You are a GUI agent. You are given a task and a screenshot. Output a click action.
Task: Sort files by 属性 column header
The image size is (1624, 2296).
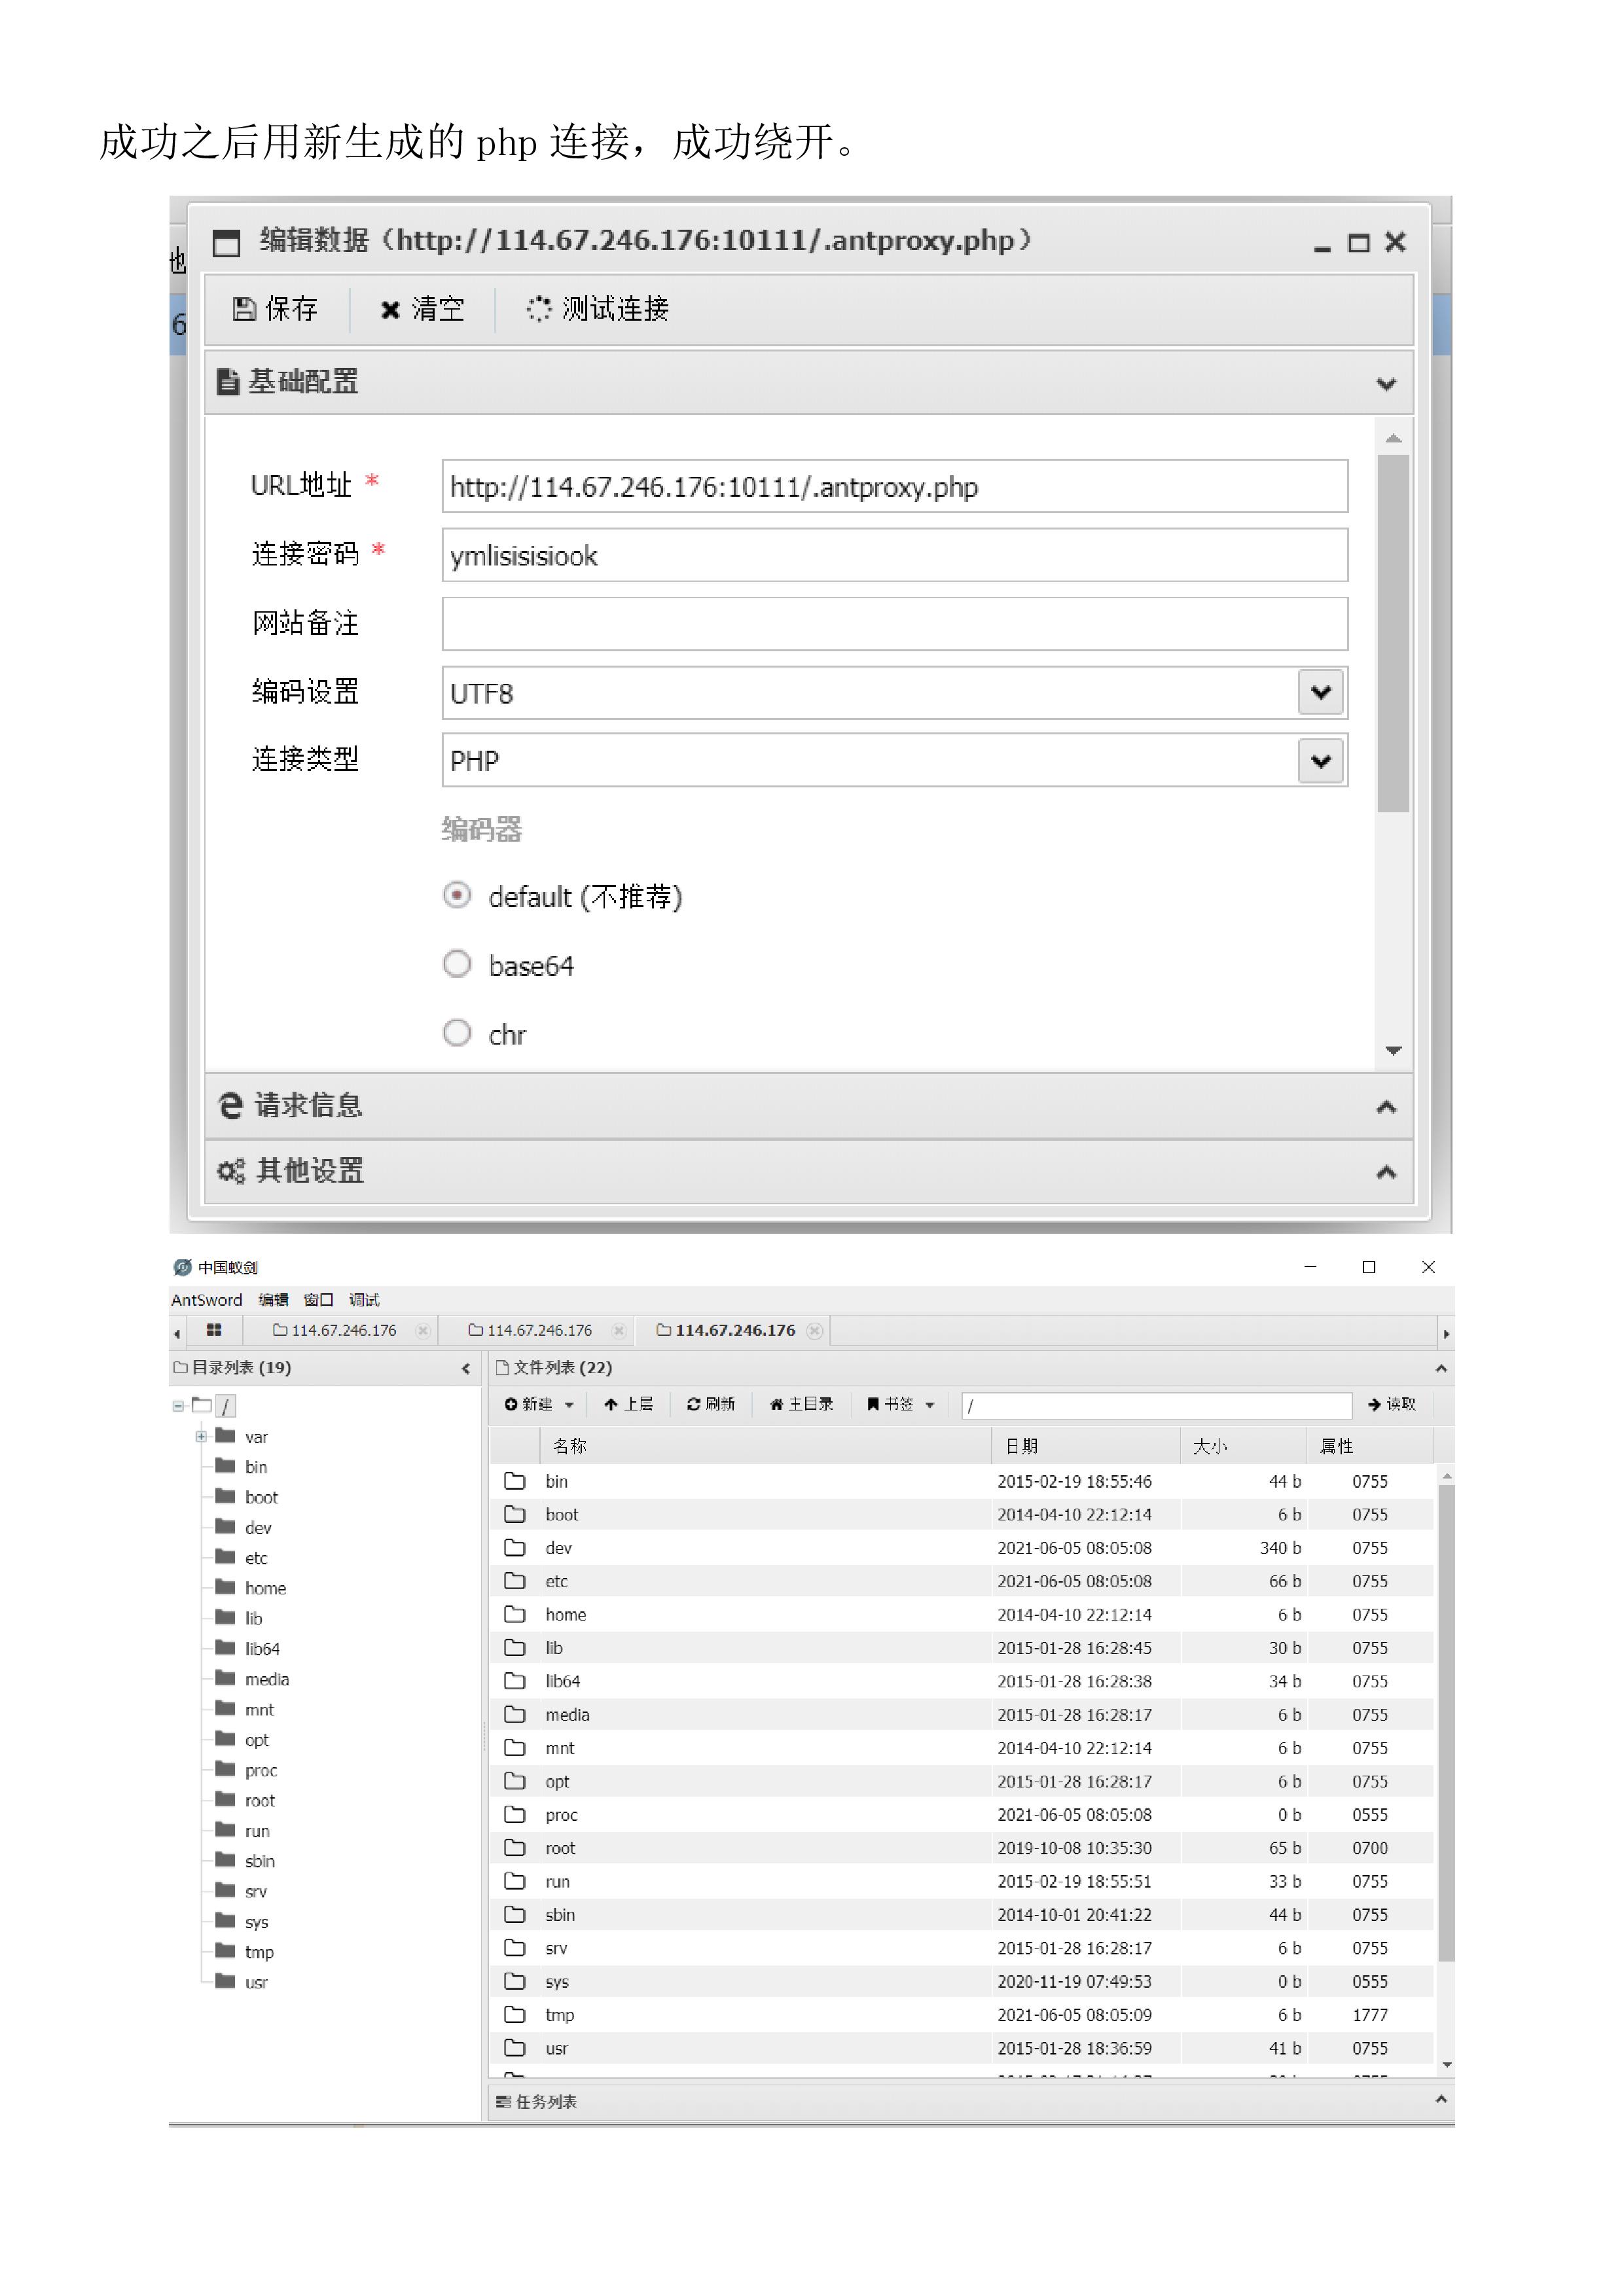pos(1370,1446)
